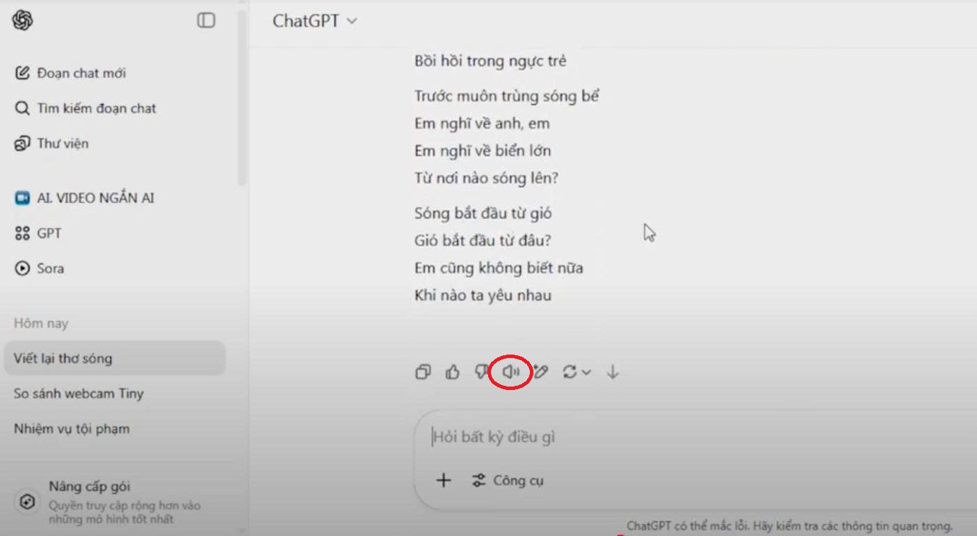Copy the response with copy icon

coord(423,373)
